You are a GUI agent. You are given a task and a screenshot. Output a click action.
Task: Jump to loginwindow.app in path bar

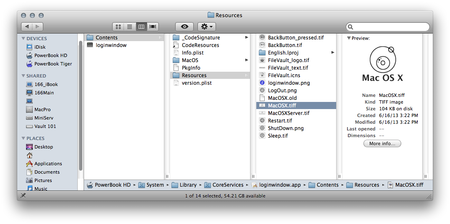click(x=276, y=185)
